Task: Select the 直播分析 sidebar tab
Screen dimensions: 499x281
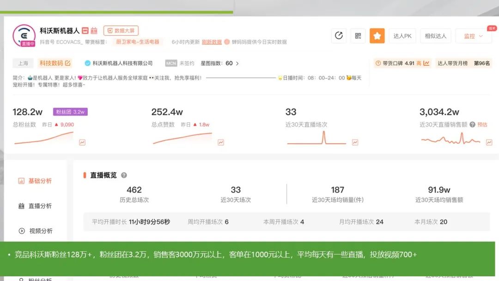Action: pyautogui.click(x=35, y=206)
